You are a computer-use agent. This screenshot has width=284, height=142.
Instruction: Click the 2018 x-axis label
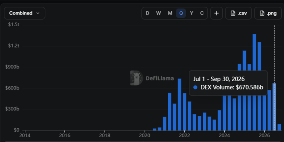pos(105,135)
